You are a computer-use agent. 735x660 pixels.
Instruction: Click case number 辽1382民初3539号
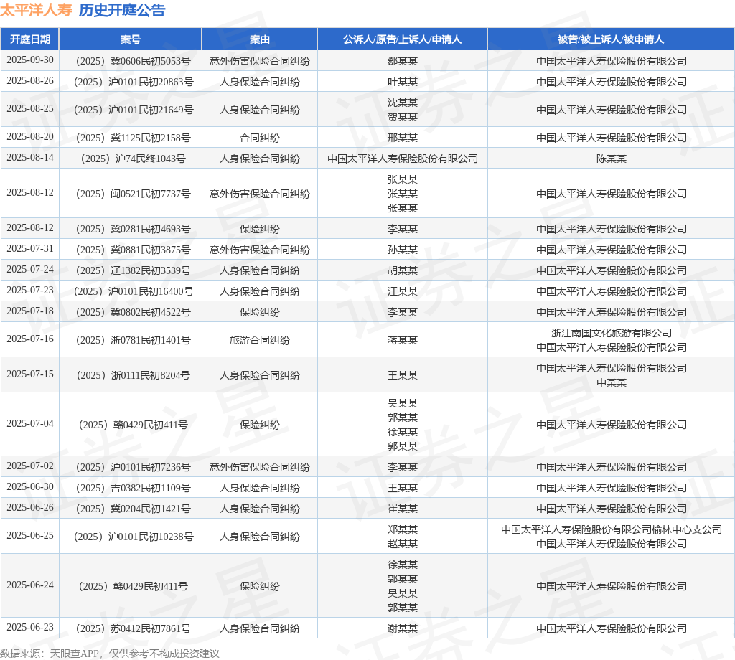133,270
